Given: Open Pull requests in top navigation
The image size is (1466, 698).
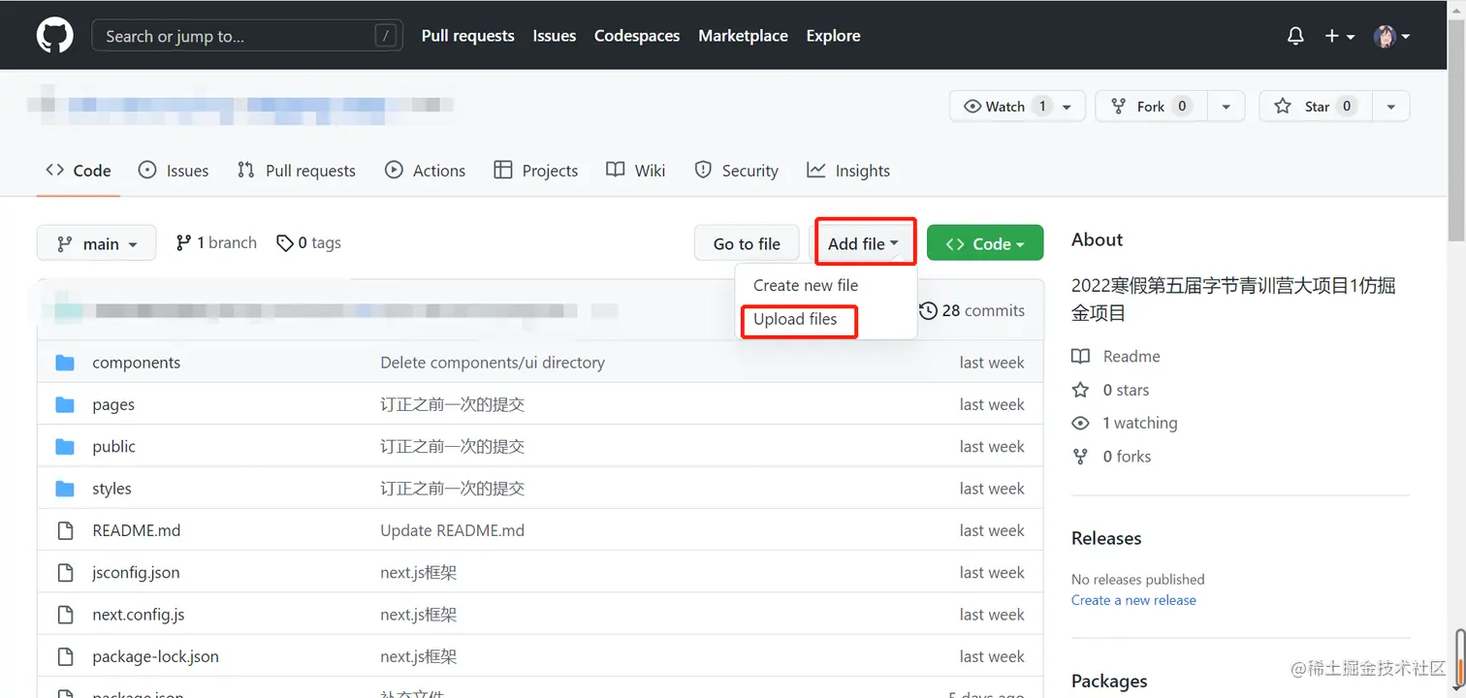Looking at the screenshot, I should click(x=467, y=36).
